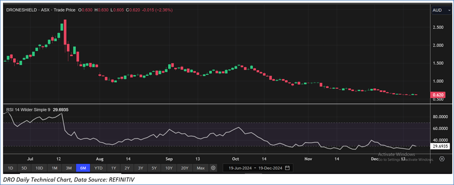This screenshot has height=185, width=454.
Task: Open the calendar date picker icon
Action: [x=287, y=168]
